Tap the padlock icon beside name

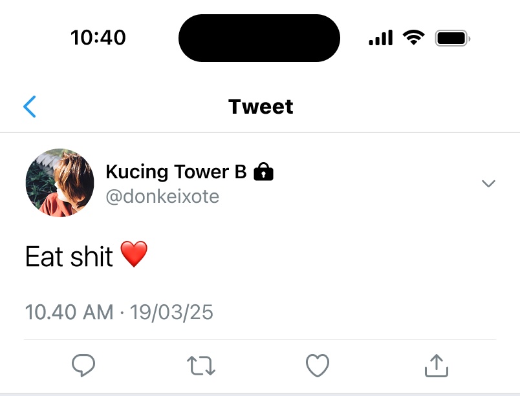click(x=263, y=171)
